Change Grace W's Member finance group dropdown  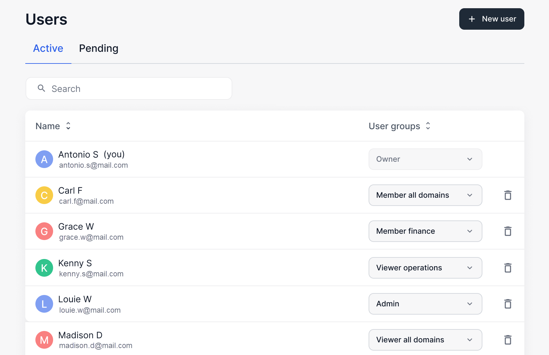coord(425,231)
